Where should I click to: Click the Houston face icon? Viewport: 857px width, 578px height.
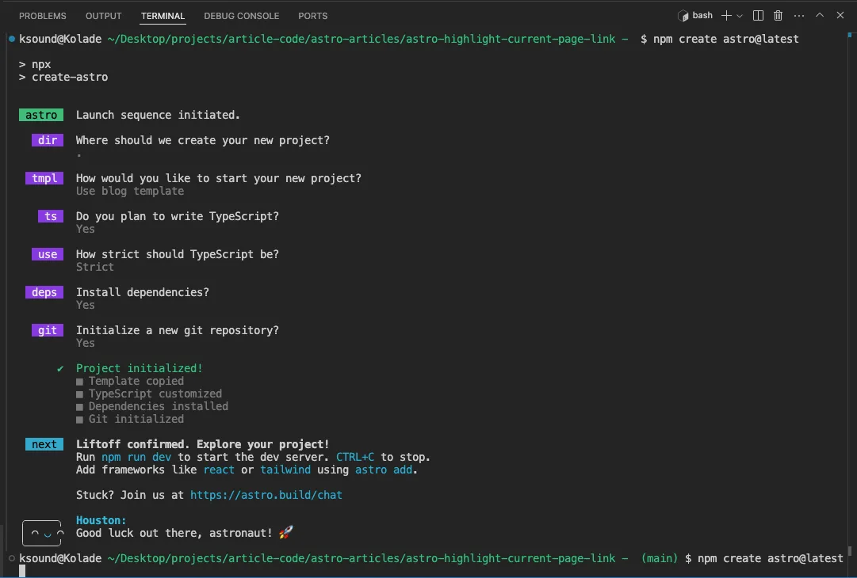tap(41, 533)
